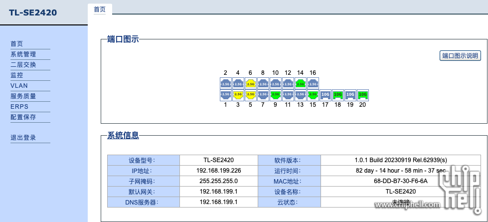Click 端口图示说明 button
488x222 pixels.
(460, 56)
